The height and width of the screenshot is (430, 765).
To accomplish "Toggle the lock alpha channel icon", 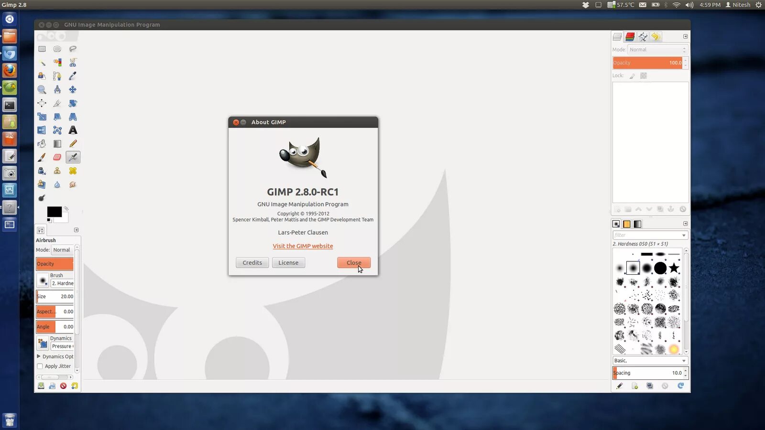I will click(x=644, y=75).
